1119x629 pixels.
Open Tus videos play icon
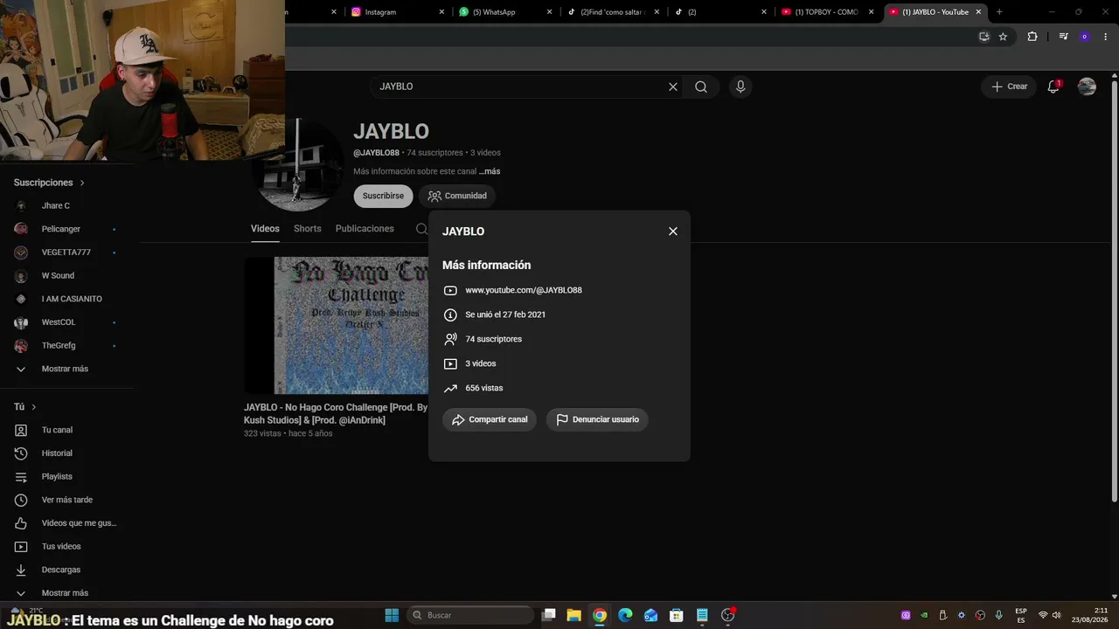coord(21,546)
